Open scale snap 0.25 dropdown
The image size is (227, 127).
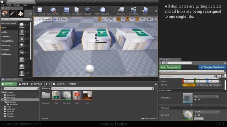pyautogui.click(x=143, y=19)
